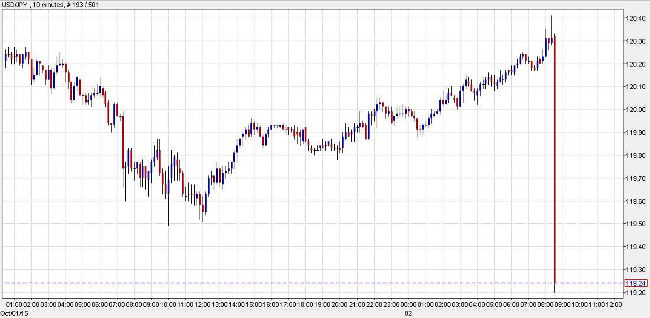Click the large red candlestick at 08:30
Image resolution: width=650 pixels, height=318 pixels.
(x=555, y=159)
